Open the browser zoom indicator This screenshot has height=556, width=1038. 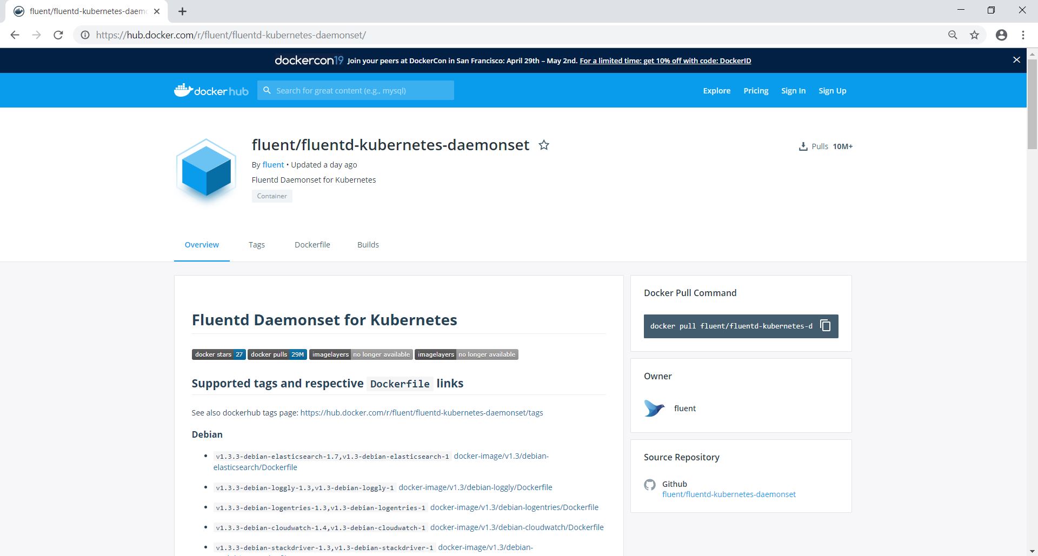(953, 35)
